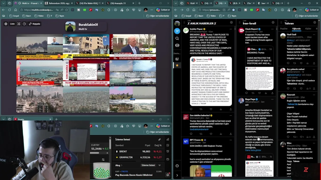The width and height of the screenshot is (321, 180).
Task: Open Basın bookmarks folder in left window
Action: 27,16
